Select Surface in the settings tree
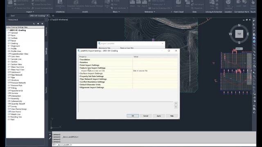The image size is (262, 147). (x=14, y=38)
